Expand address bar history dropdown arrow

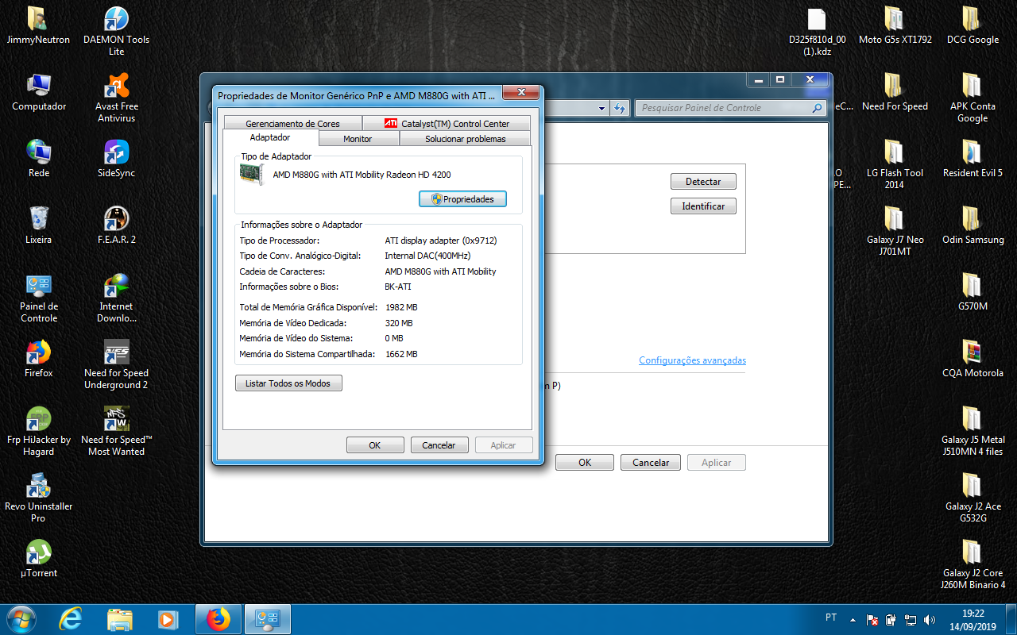pyautogui.click(x=601, y=108)
